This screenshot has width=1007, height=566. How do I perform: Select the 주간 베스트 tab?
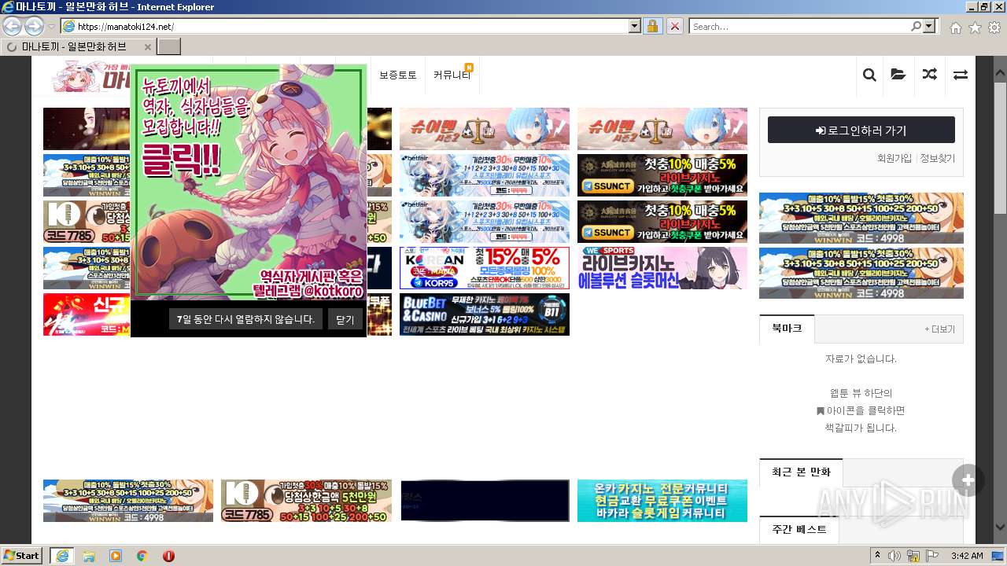click(799, 529)
